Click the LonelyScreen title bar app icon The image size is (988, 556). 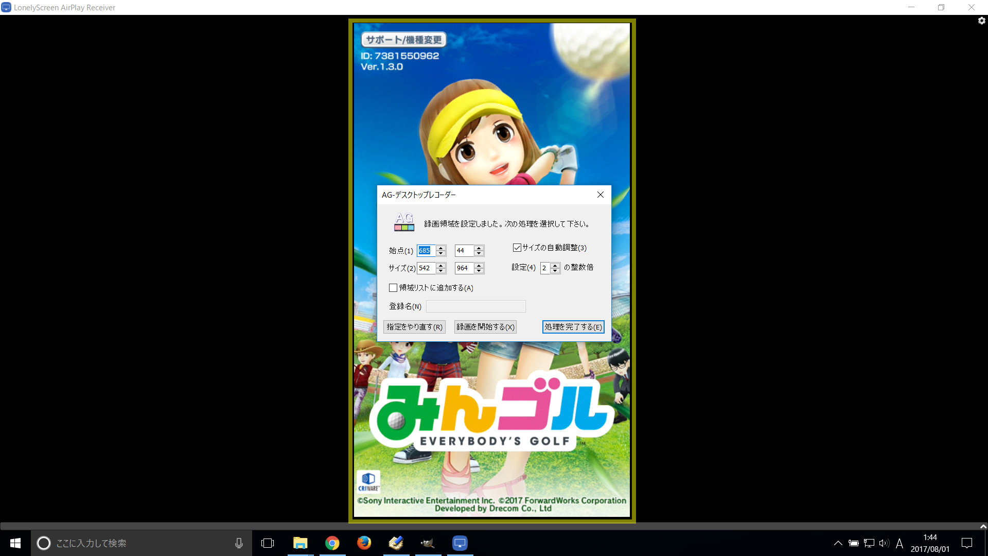[x=6, y=7]
